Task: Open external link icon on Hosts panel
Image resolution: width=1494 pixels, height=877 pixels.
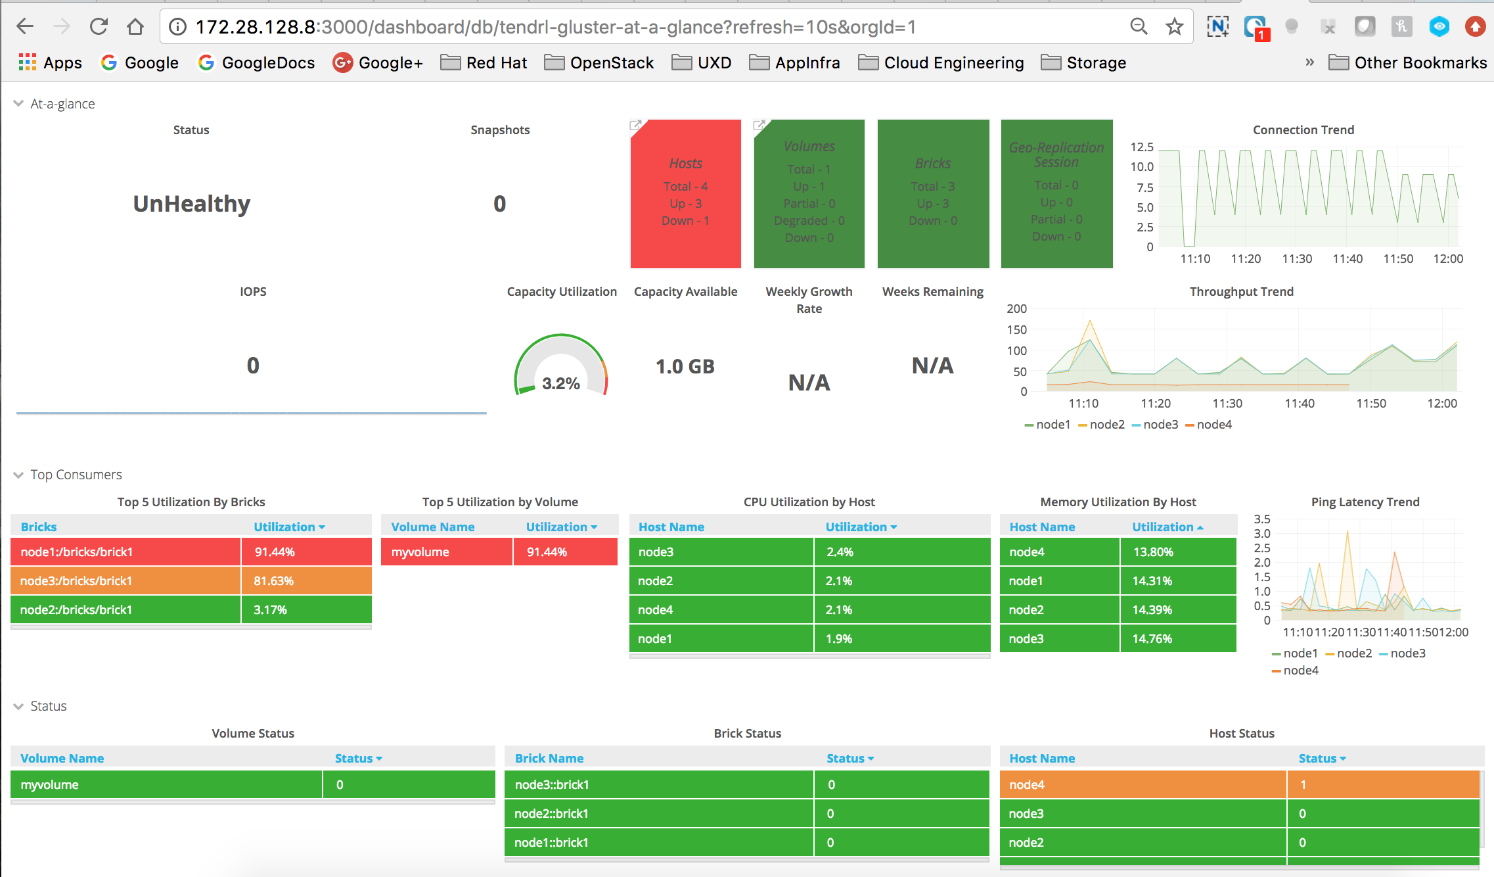Action: (635, 125)
